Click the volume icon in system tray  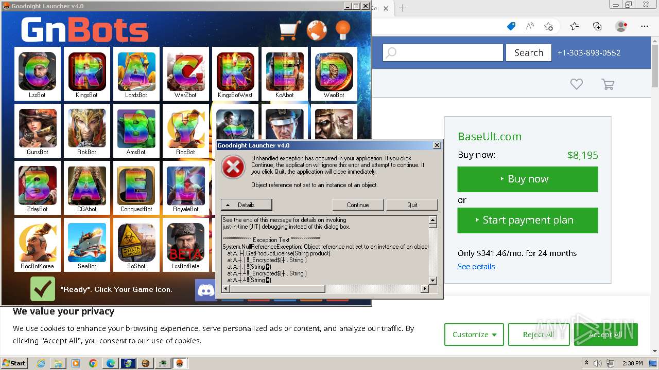pos(597,363)
